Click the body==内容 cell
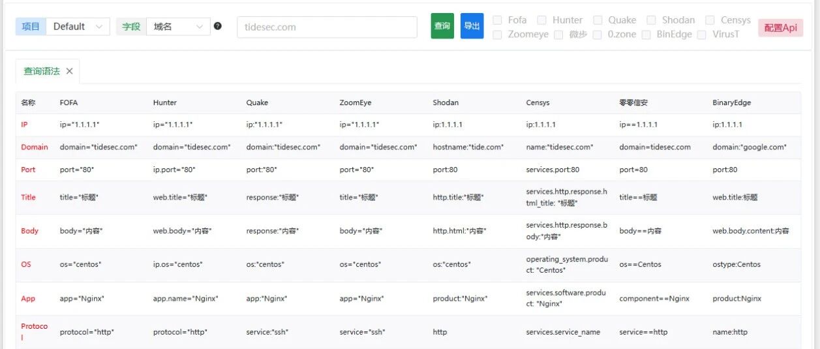Viewport: 820px width, 349px height. pos(641,230)
